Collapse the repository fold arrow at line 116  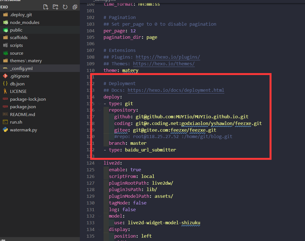(100, 110)
